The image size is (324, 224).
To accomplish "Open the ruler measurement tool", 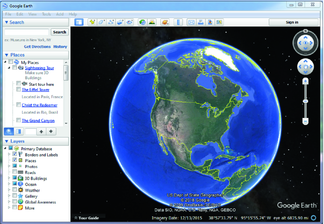I will [x=178, y=22].
